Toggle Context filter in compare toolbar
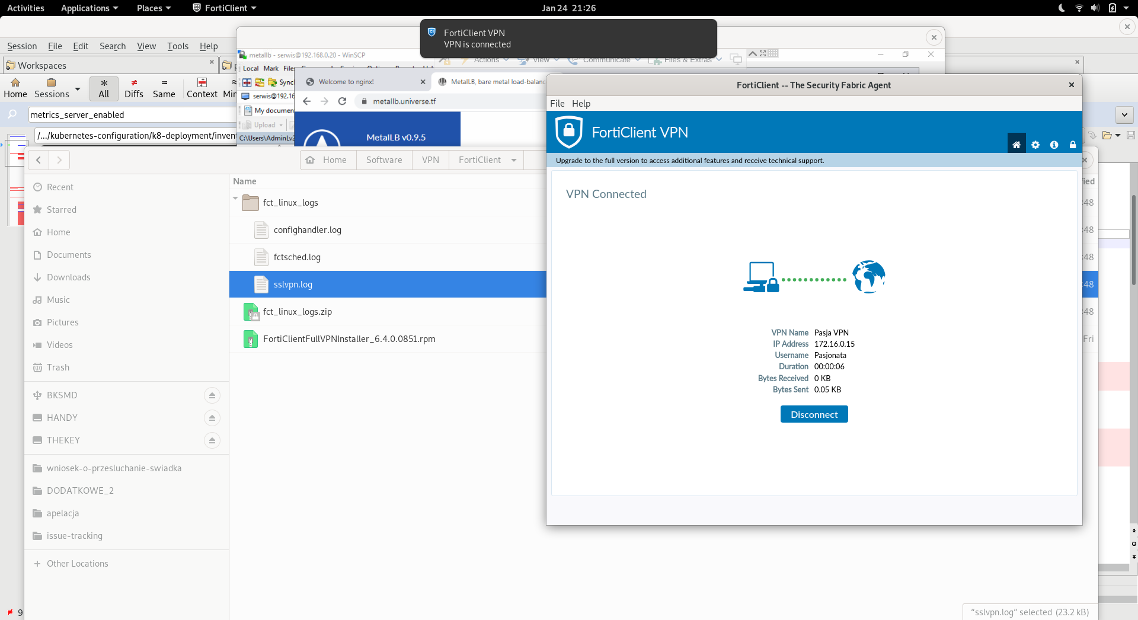Viewport: 1138px width, 620px height. (x=202, y=88)
